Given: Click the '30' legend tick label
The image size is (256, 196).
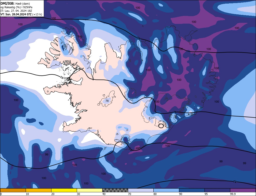Looking at the screenshot, I should tap(78, 194).
